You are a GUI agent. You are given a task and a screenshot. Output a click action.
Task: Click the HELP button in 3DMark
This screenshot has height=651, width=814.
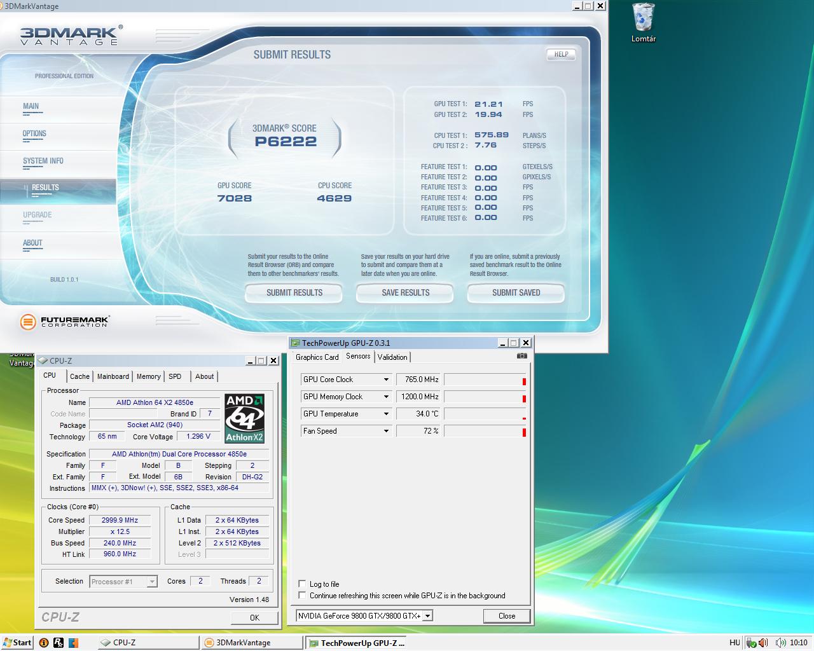[x=561, y=55]
